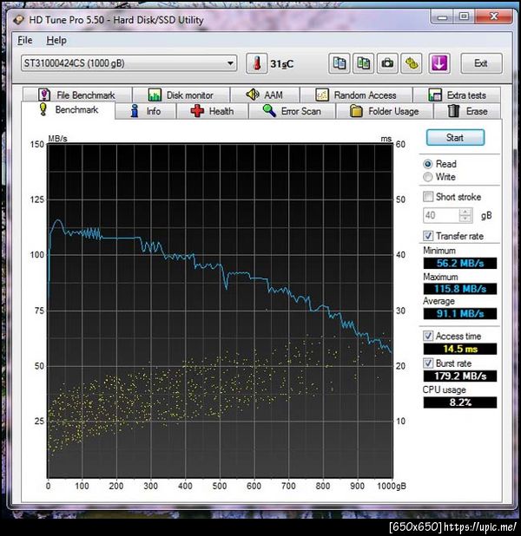
Task: Switch to the Health tab
Action: coord(212,111)
